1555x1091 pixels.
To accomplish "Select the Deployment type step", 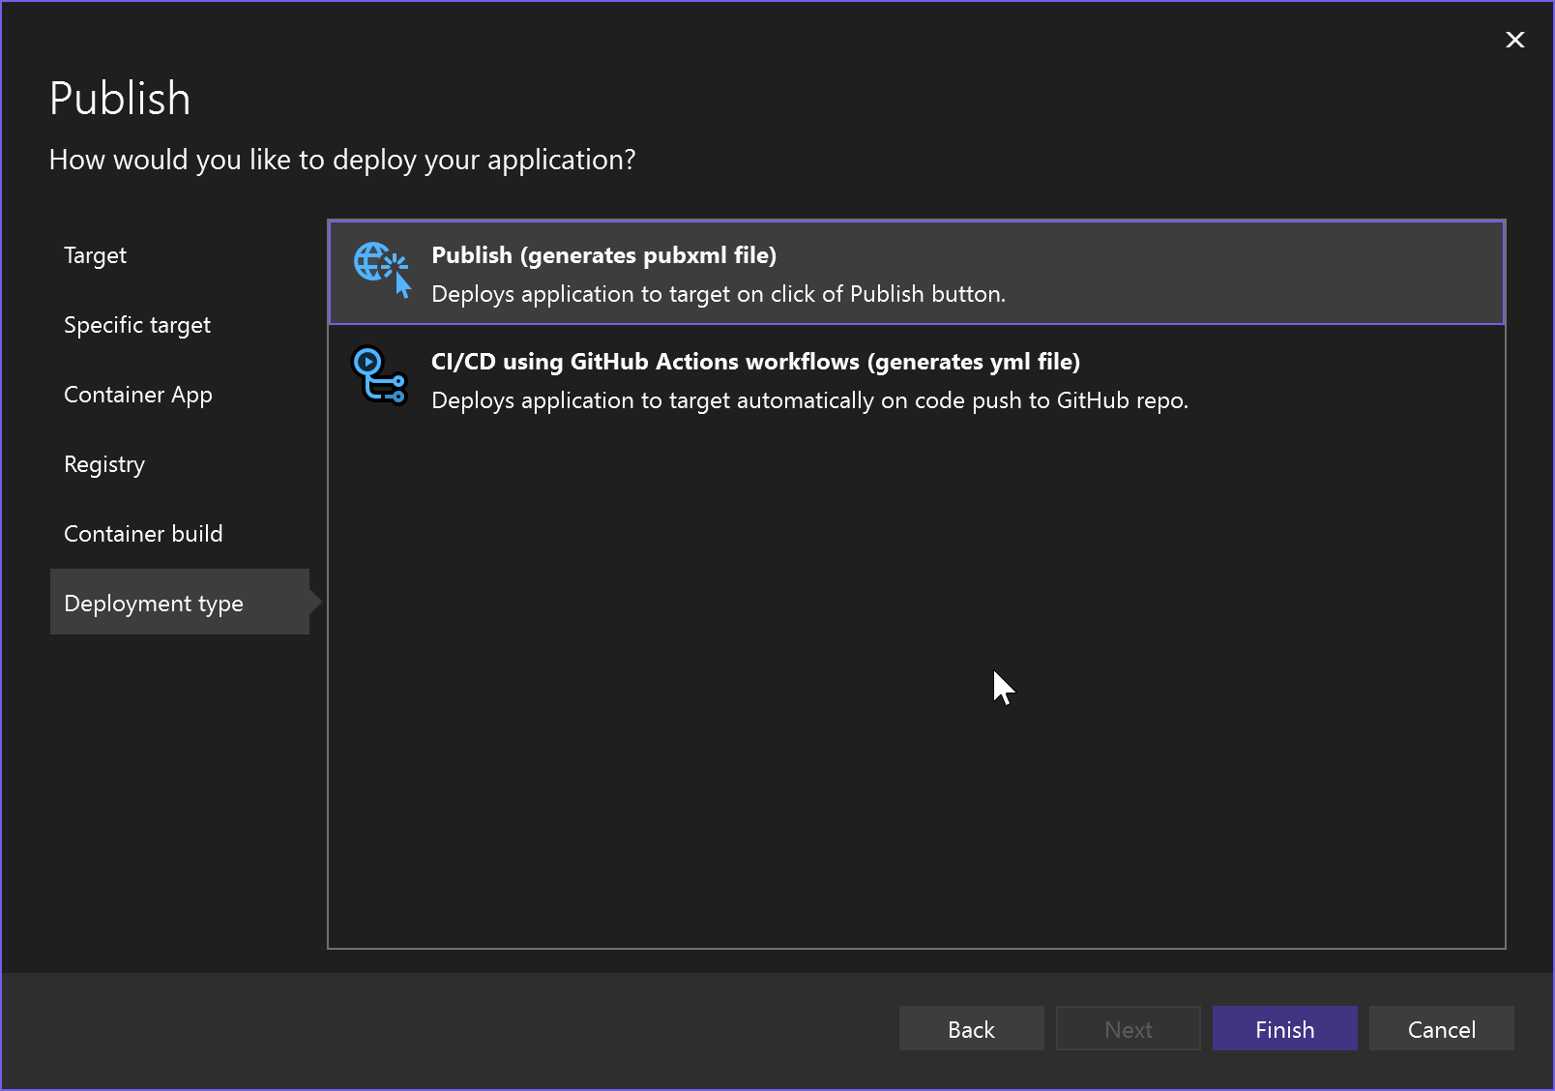I will tap(154, 603).
